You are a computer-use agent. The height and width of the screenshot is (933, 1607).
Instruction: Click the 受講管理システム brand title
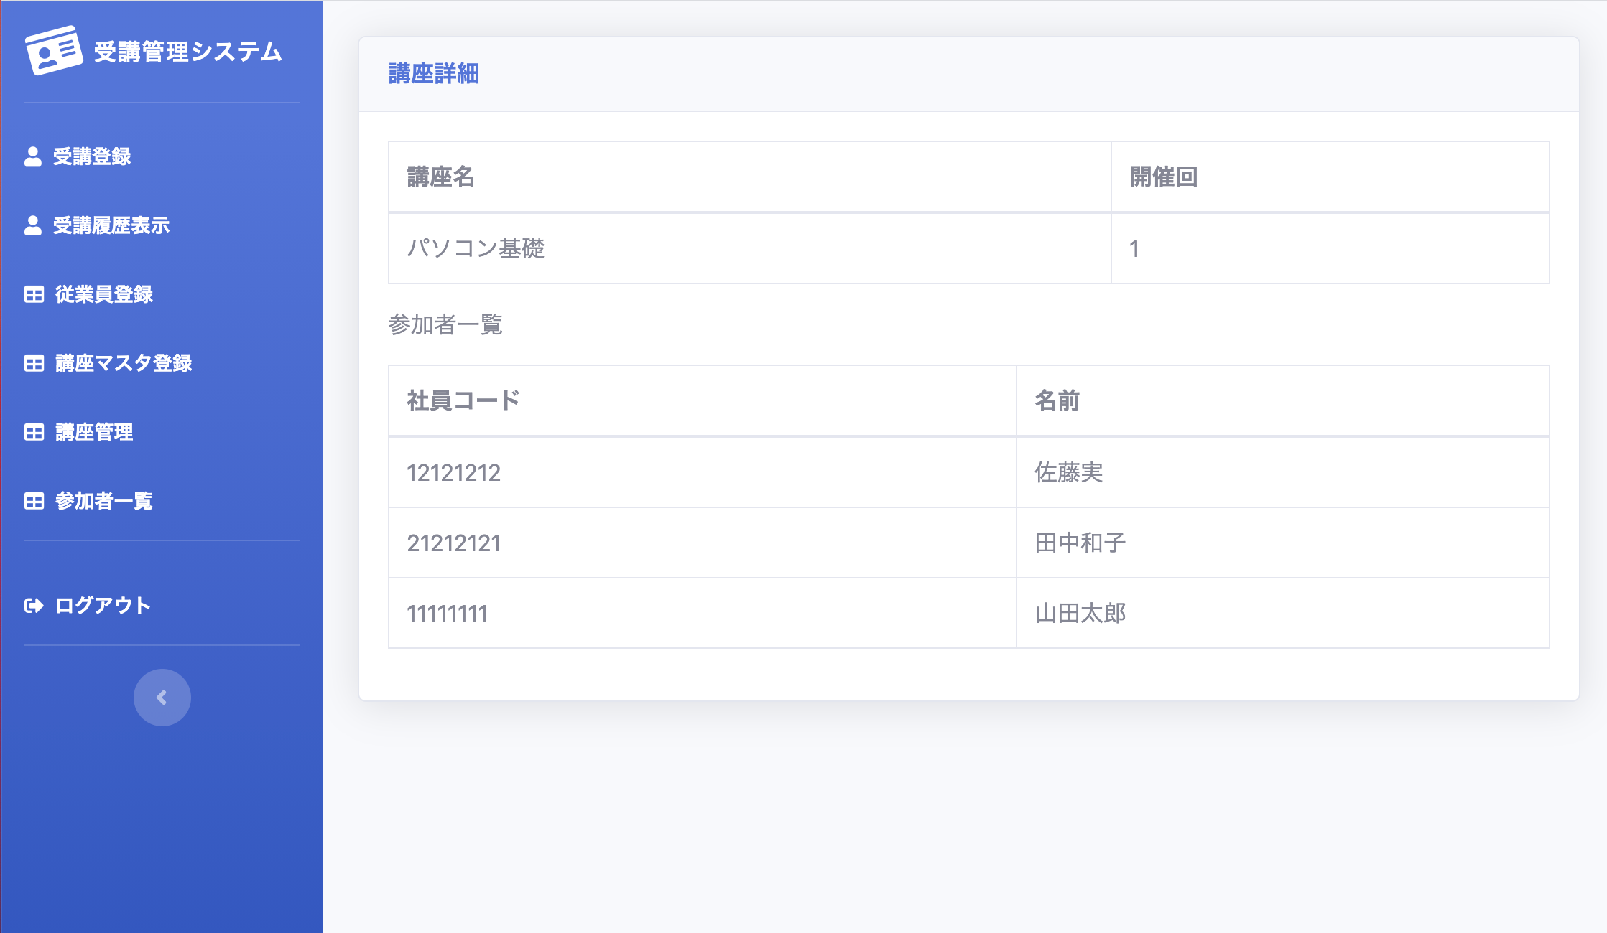[x=188, y=52]
